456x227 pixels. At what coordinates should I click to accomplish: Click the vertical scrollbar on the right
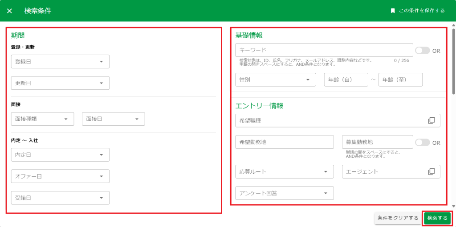click(453, 62)
